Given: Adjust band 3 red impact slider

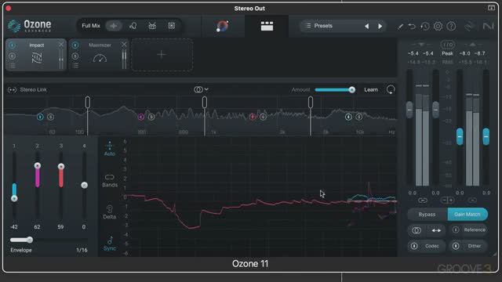Looking at the screenshot, I should [61, 166].
